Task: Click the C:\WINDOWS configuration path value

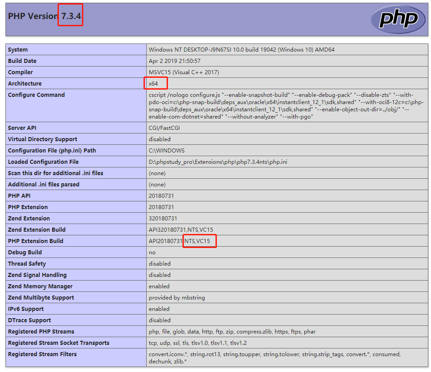Action: [x=167, y=151]
